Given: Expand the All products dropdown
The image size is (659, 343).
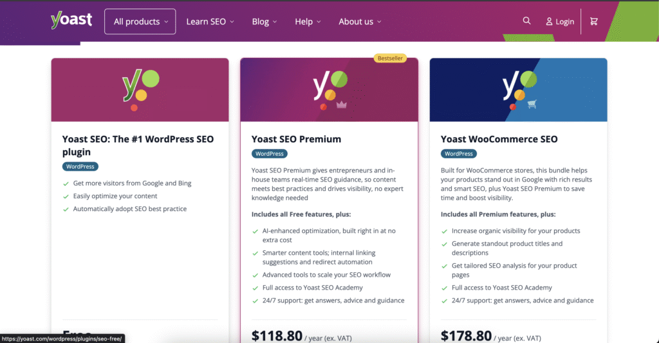Looking at the screenshot, I should coord(140,21).
